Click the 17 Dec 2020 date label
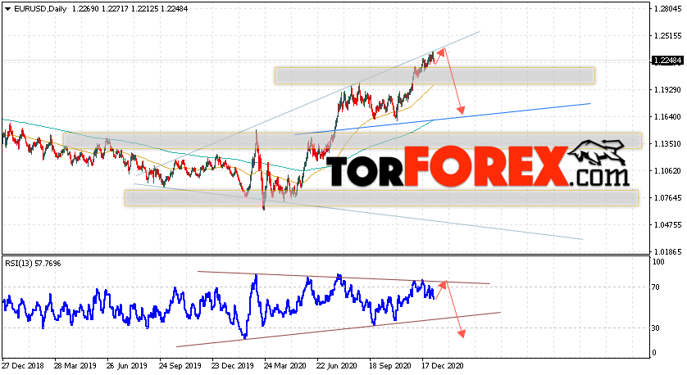This screenshot has height=375, width=687. coord(443,365)
